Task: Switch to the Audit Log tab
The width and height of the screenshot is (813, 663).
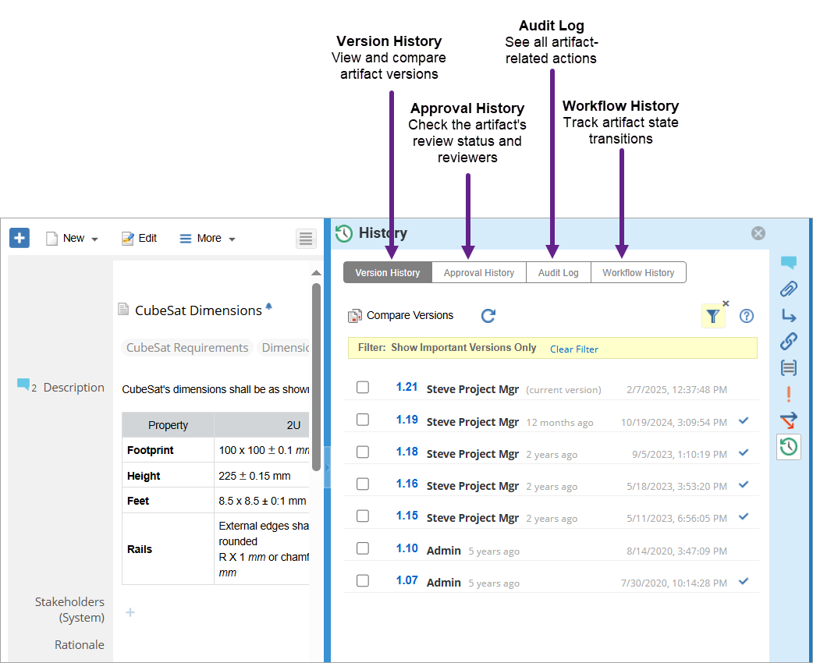Action: (x=559, y=273)
